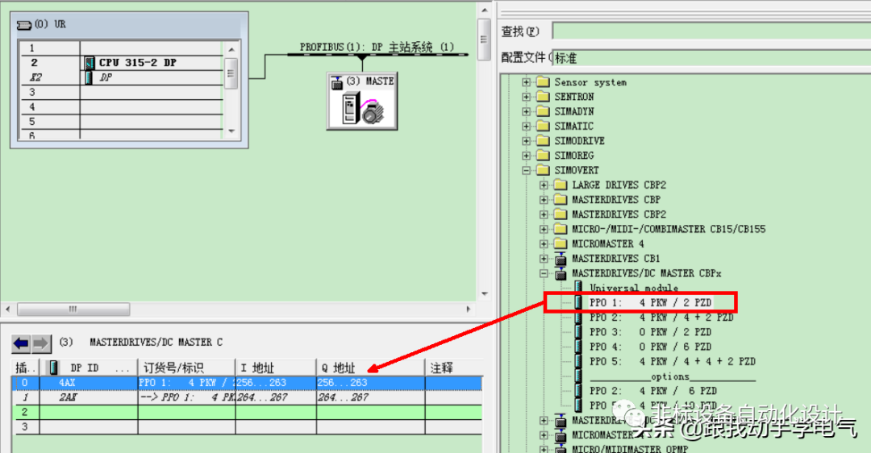Click the MASTERDRIVES CBP folder icon
871x453 pixels.
point(561,200)
